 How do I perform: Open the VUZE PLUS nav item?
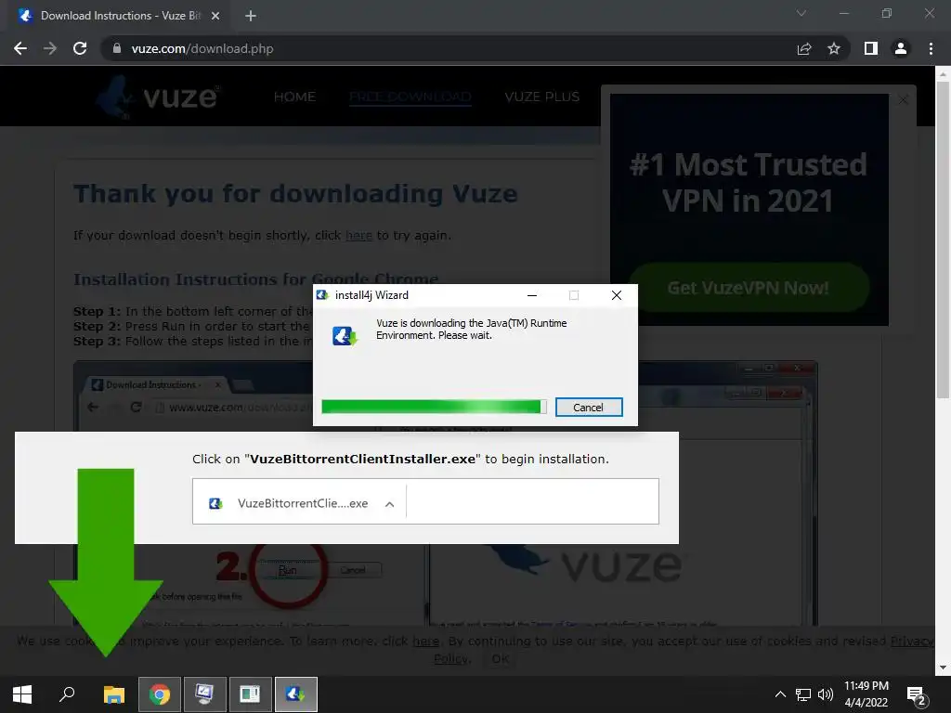point(542,97)
